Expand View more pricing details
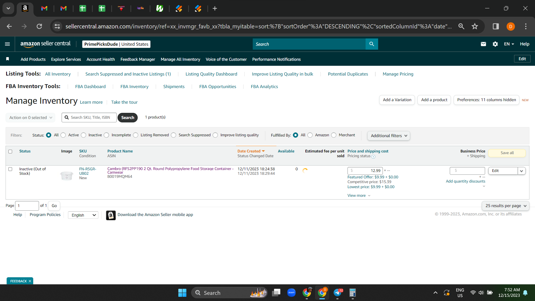Screen dimensions: 535x301 (359, 195)
